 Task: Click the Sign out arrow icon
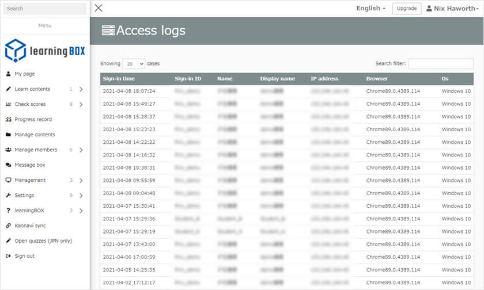[x=8, y=256]
